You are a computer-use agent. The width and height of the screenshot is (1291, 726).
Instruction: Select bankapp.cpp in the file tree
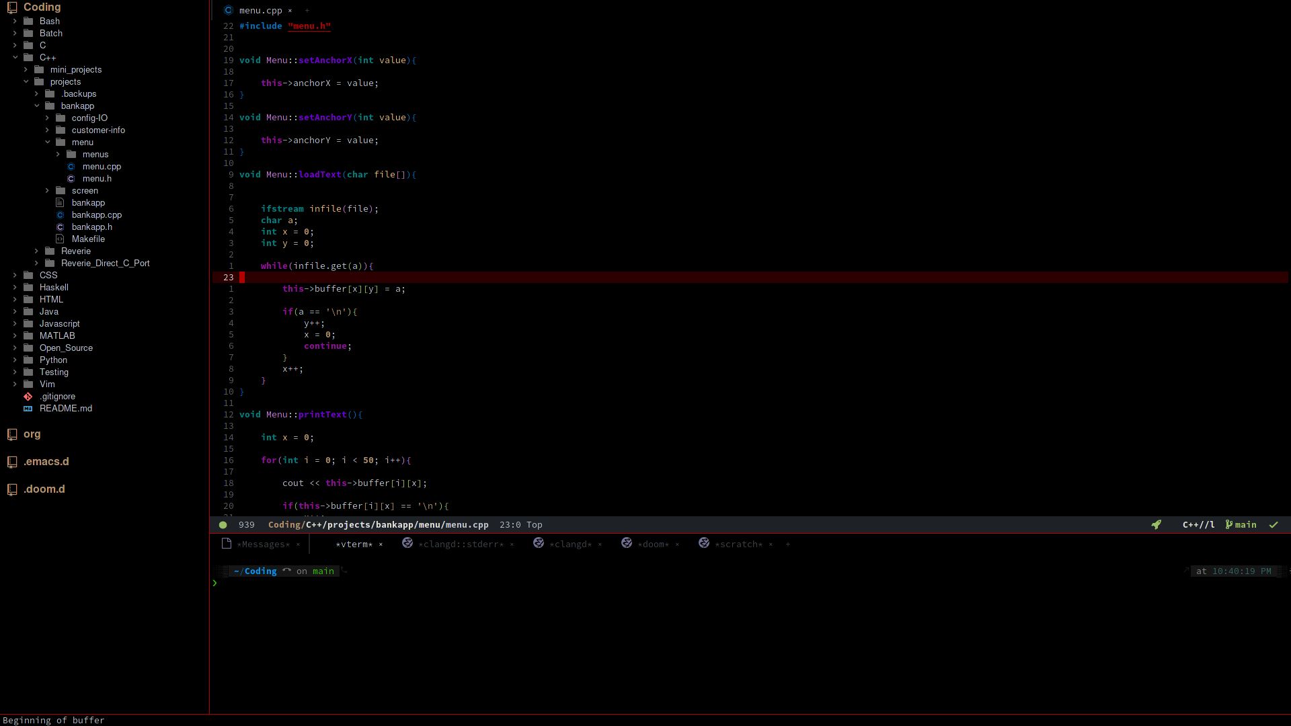96,214
